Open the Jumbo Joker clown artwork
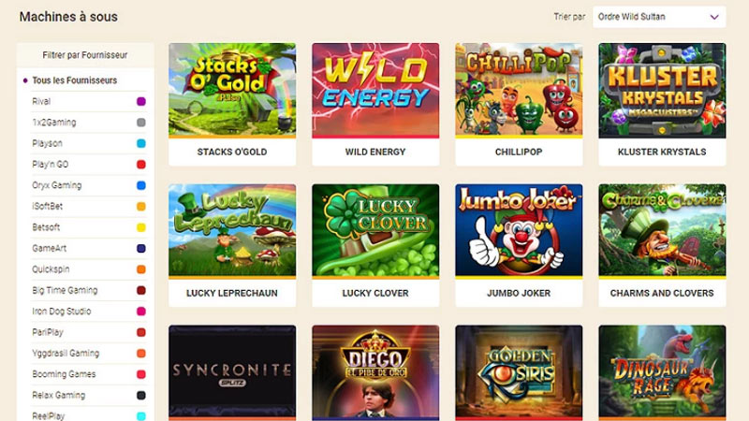This screenshot has width=749, height=421. pos(519,230)
